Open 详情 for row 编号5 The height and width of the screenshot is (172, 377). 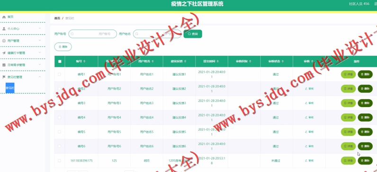tap(349, 132)
